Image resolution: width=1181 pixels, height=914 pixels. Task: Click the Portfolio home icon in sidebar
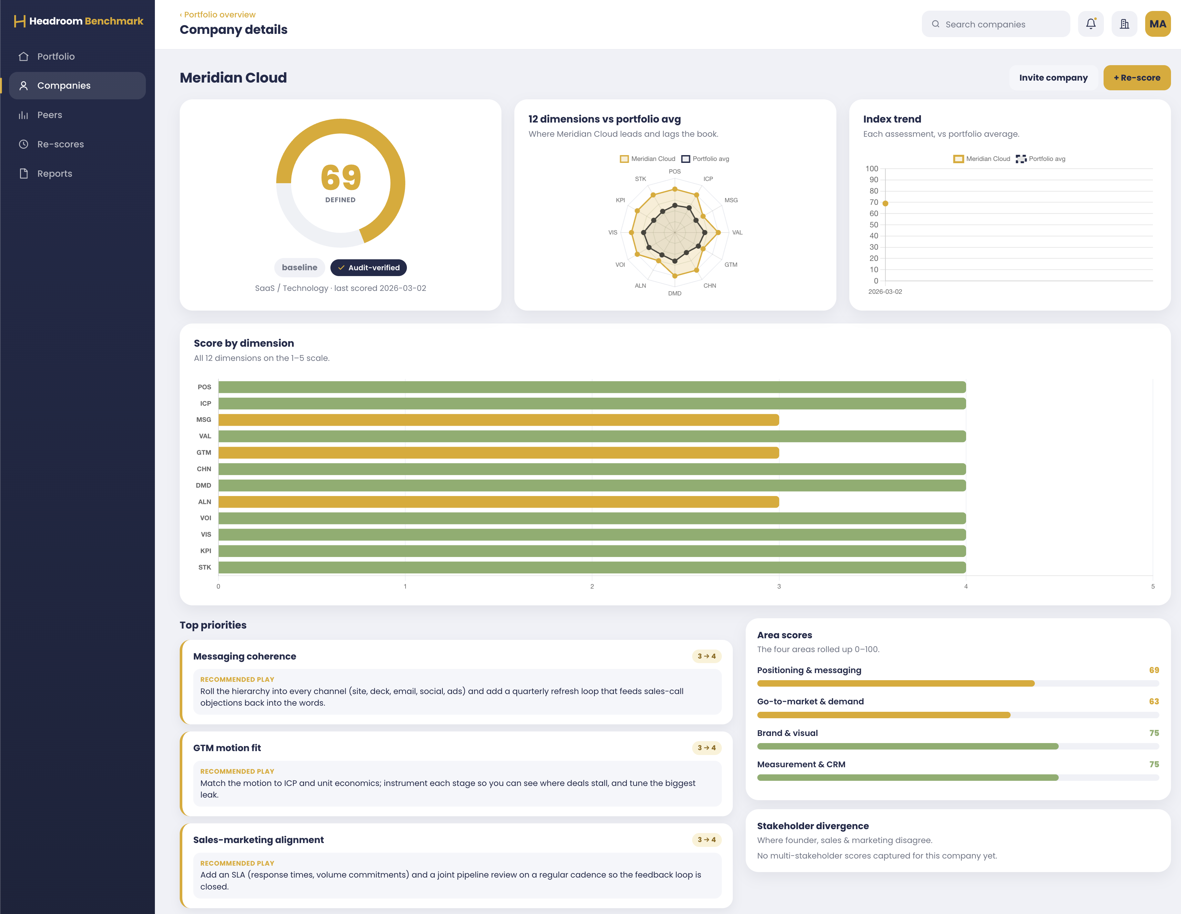(23, 56)
